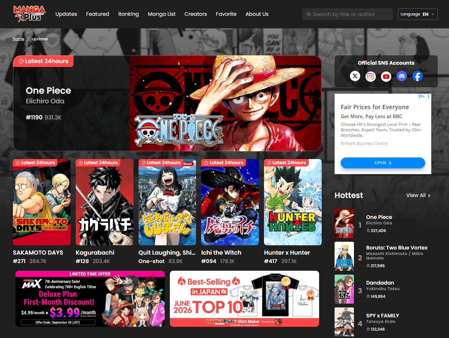Open SPY x FAMILY in Hottest list
The image size is (449, 338).
383,316
